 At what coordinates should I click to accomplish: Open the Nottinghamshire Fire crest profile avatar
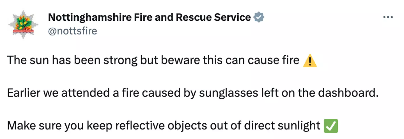click(24, 25)
